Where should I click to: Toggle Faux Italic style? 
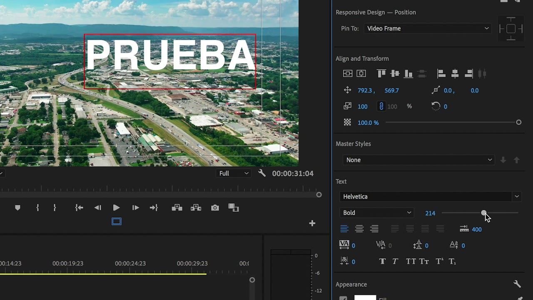(395, 261)
